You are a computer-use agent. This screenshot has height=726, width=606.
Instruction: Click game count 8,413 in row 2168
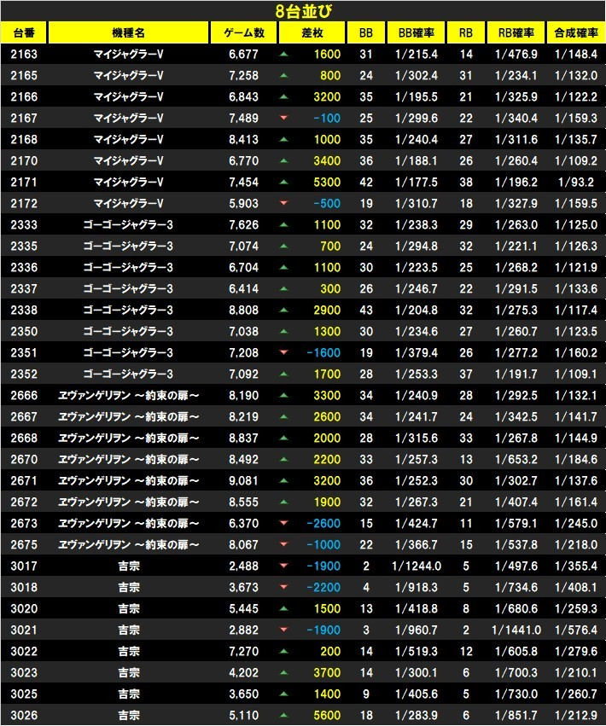tap(244, 139)
